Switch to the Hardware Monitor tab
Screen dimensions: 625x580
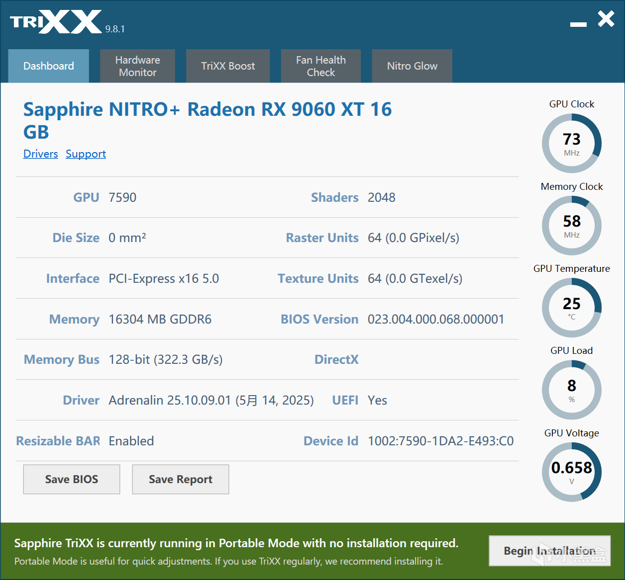click(137, 66)
